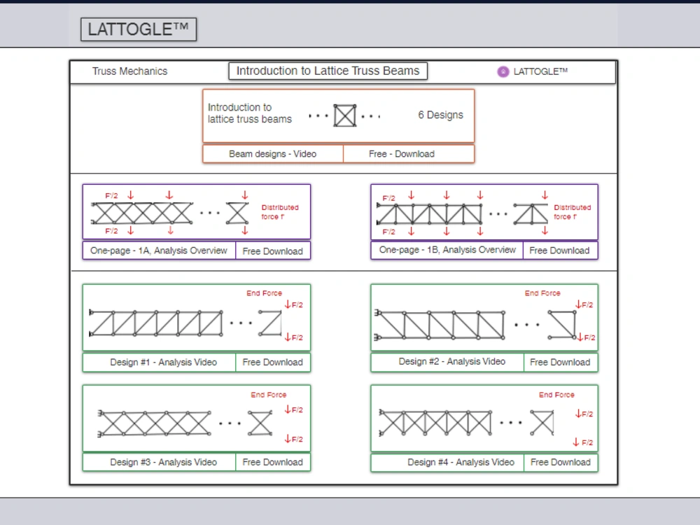Click the End Force label in Design #2 card

click(542, 293)
